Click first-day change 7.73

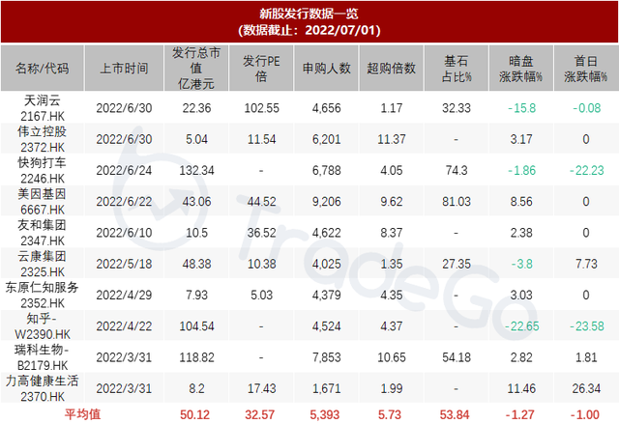tap(586, 264)
